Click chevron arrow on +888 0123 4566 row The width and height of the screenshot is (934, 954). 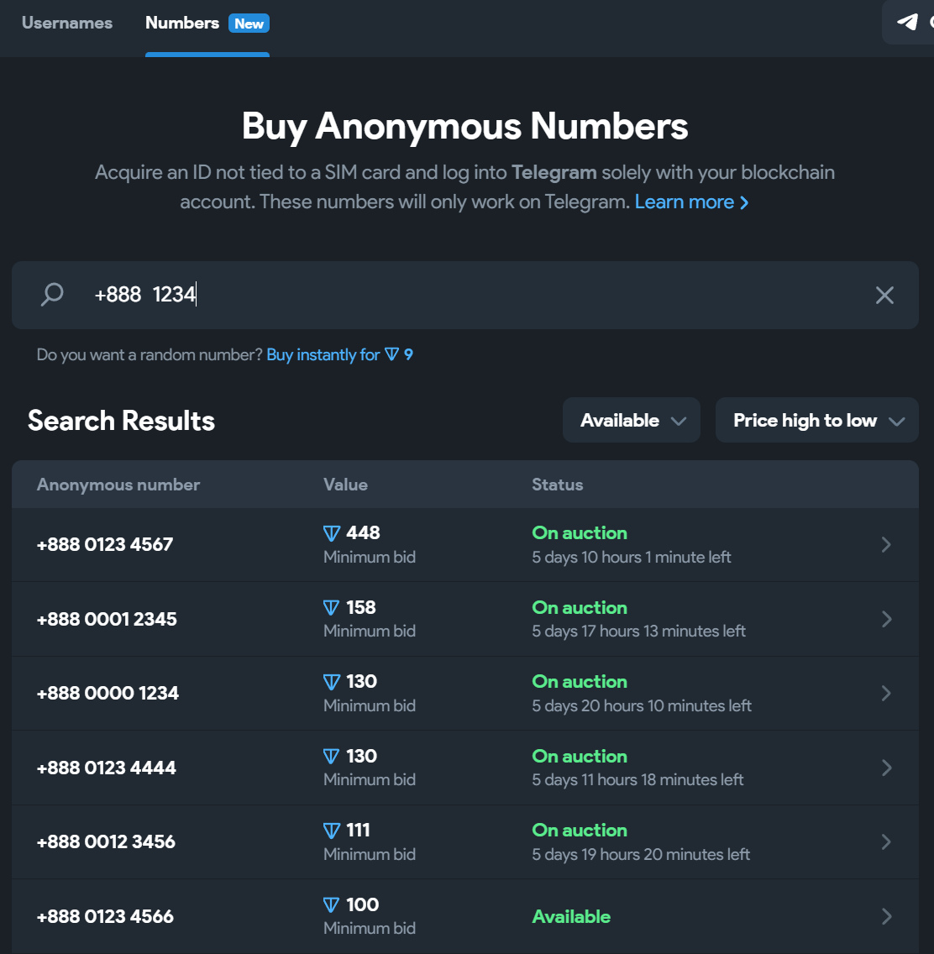886,917
